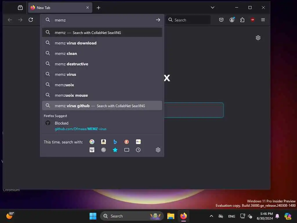The height and width of the screenshot is (223, 297).
Task: Go forward one page
Action: click(20, 20)
